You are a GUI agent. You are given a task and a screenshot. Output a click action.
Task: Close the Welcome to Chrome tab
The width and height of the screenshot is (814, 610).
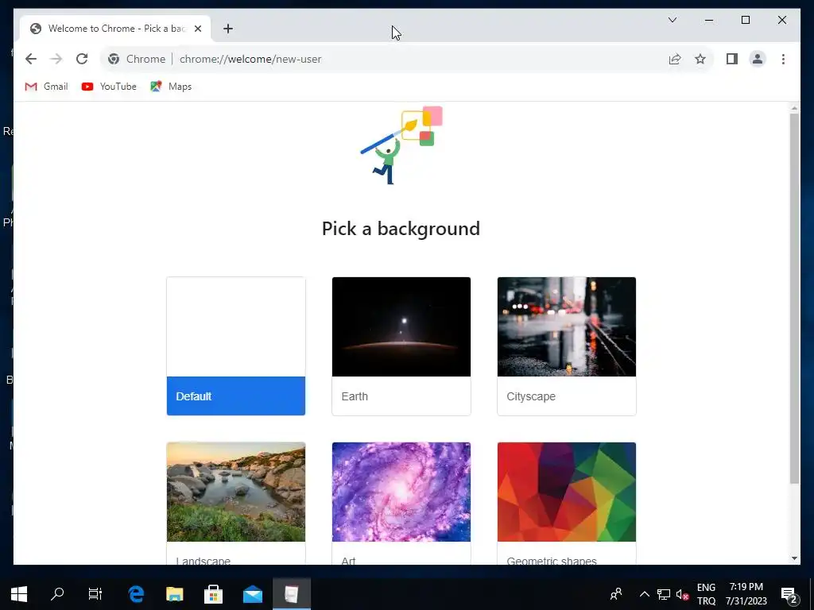click(198, 29)
